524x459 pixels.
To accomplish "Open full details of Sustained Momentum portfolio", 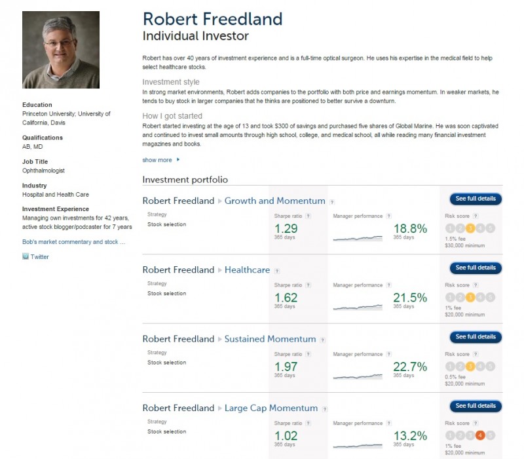I will coord(476,336).
